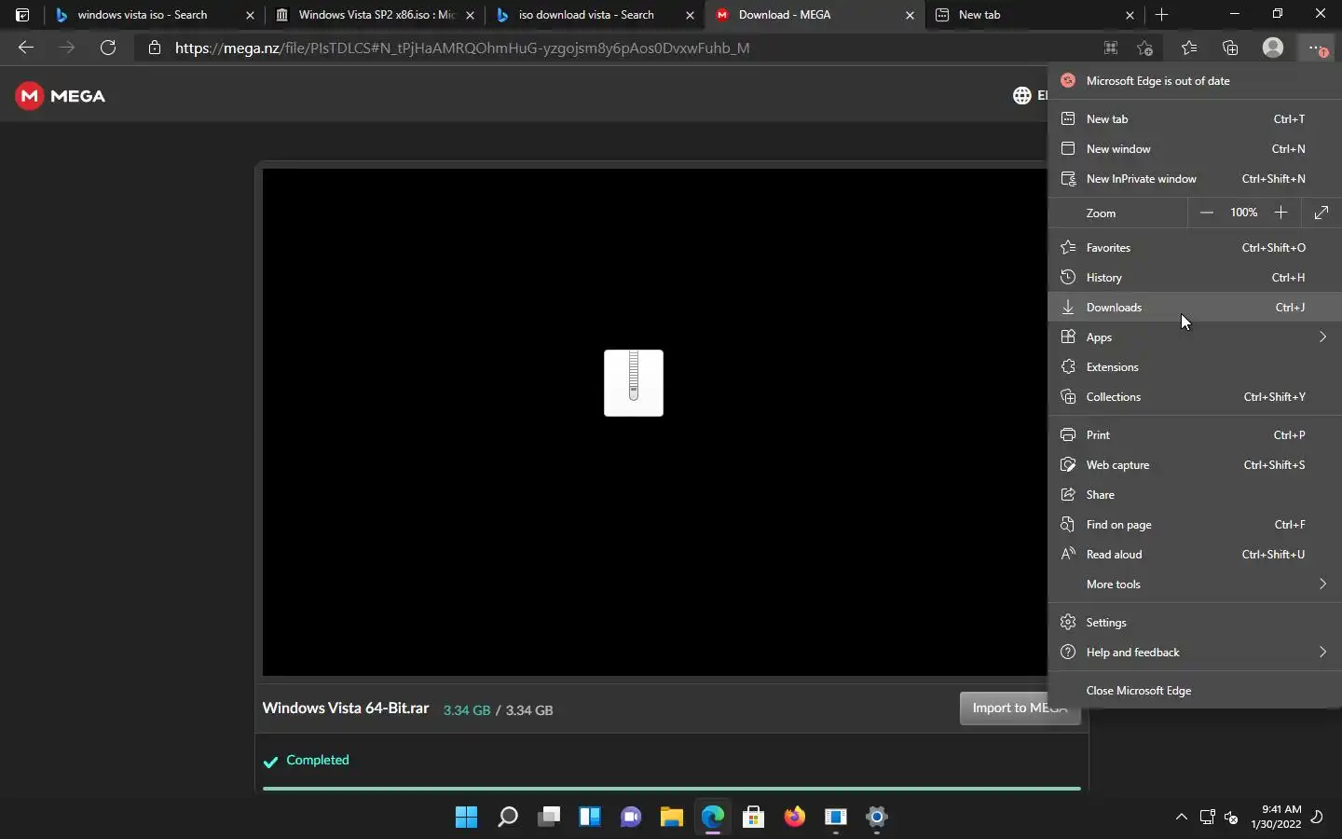Open the tab actions menu icon
1342x839 pixels.
pyautogui.click(x=22, y=15)
